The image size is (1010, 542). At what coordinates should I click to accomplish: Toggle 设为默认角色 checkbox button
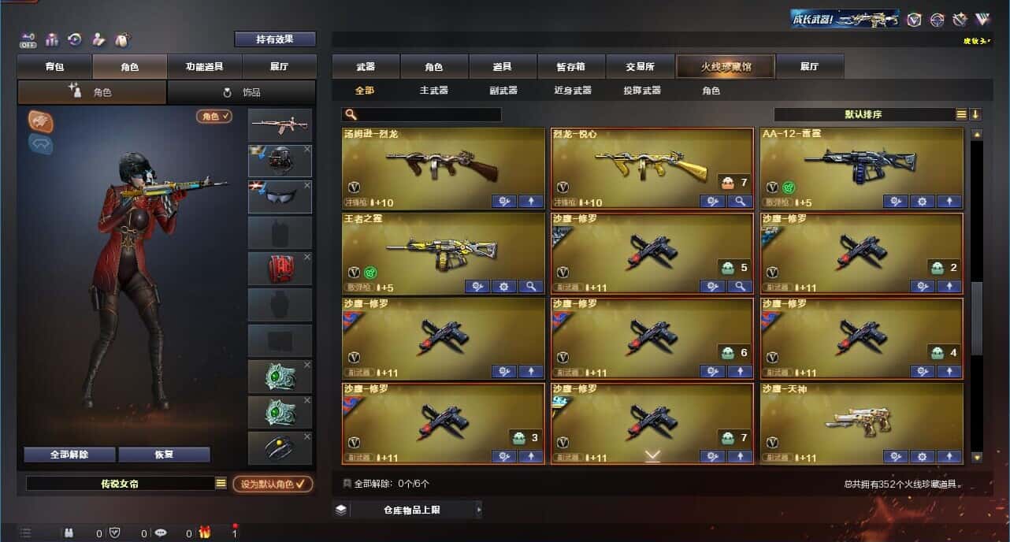273,484
